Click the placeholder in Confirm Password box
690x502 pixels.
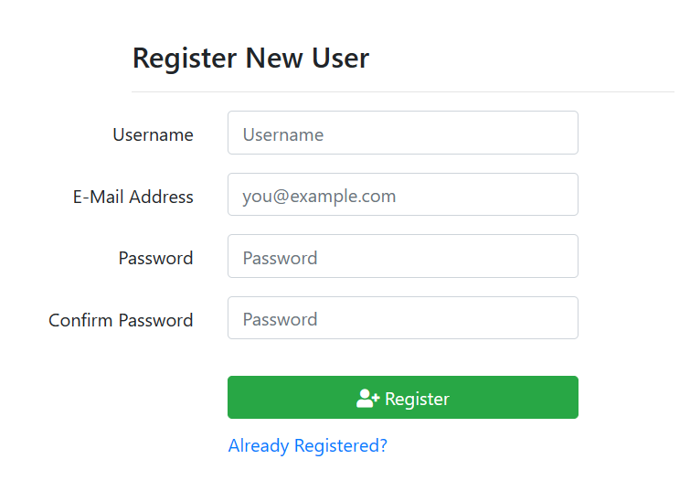click(280, 319)
